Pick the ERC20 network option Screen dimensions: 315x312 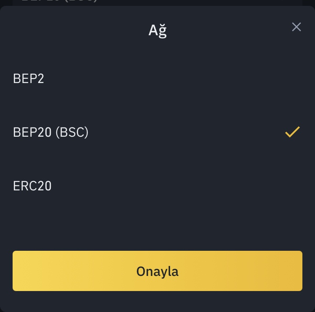pos(32,186)
